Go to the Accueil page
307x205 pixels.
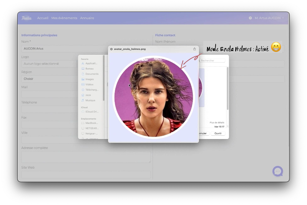tap(43, 18)
